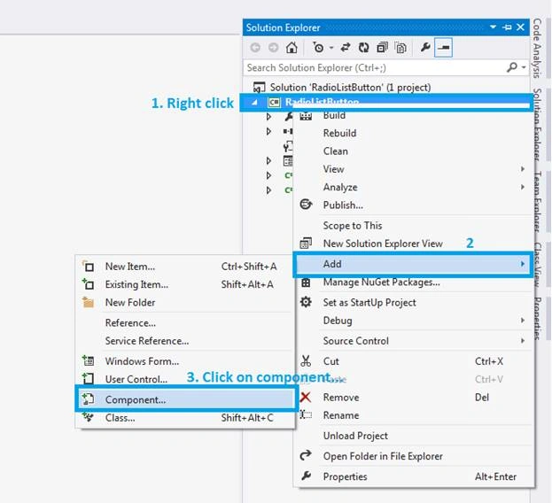Click the Show All Files icon

coord(400,48)
